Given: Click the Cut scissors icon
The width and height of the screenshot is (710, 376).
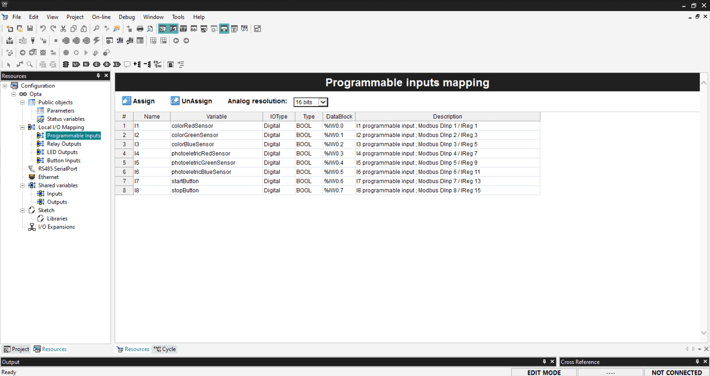Looking at the screenshot, I should [63, 29].
